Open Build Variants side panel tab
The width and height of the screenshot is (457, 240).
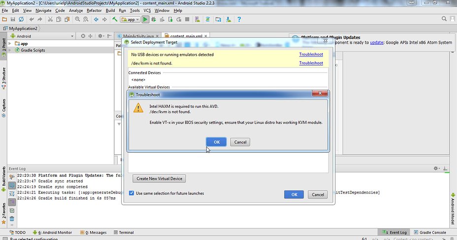3,179
